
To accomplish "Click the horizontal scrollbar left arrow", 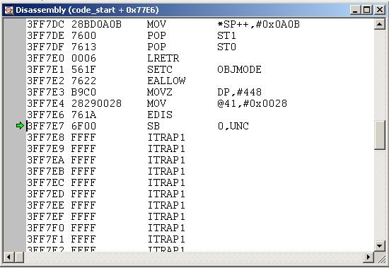I will click(9, 257).
